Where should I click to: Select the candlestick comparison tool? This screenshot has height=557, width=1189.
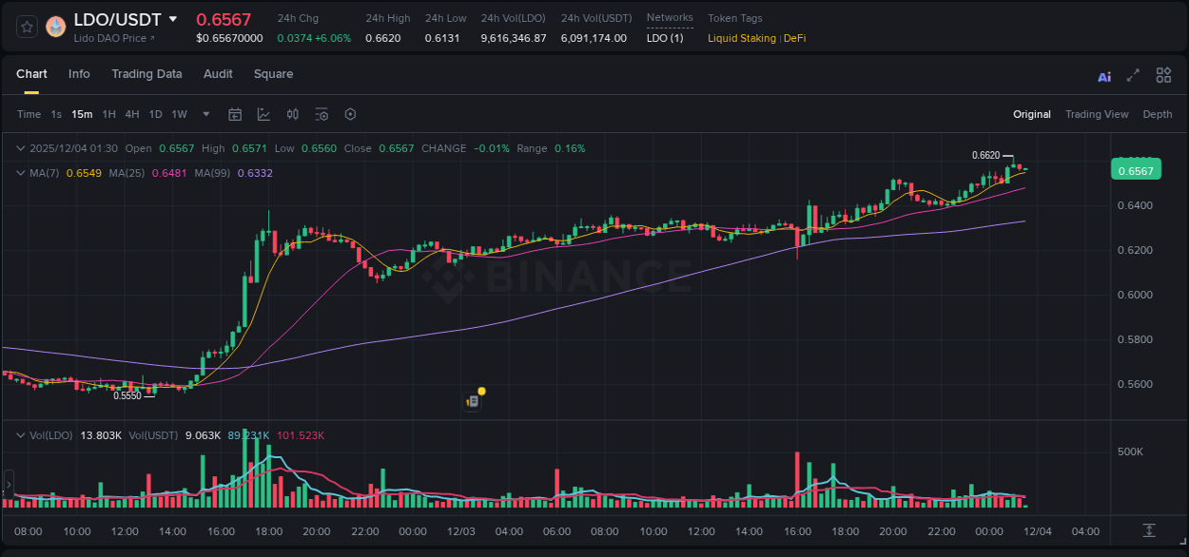(x=293, y=114)
